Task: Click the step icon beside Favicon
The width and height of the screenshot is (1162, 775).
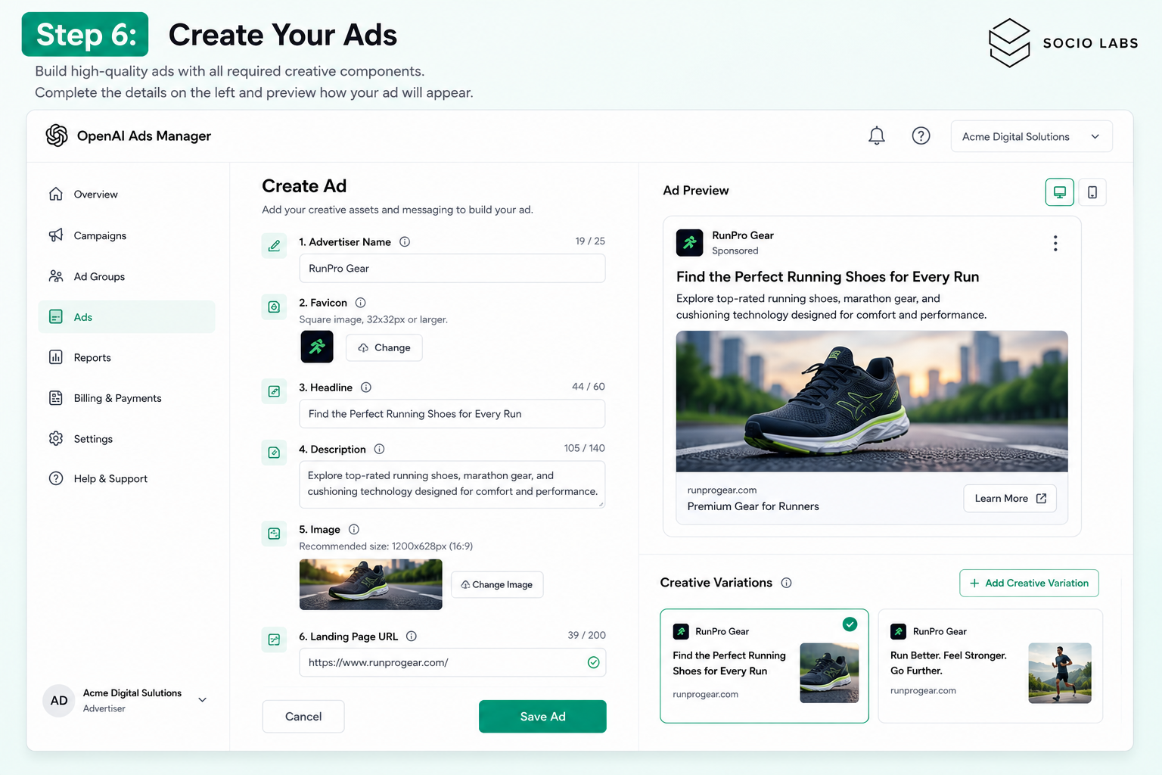Action: tap(274, 307)
